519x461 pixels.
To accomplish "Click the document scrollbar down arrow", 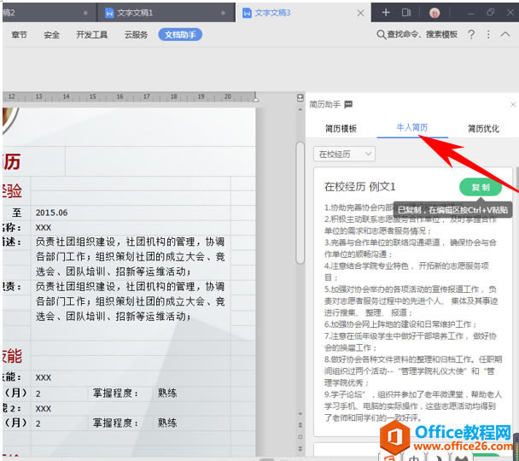I will [300, 414].
